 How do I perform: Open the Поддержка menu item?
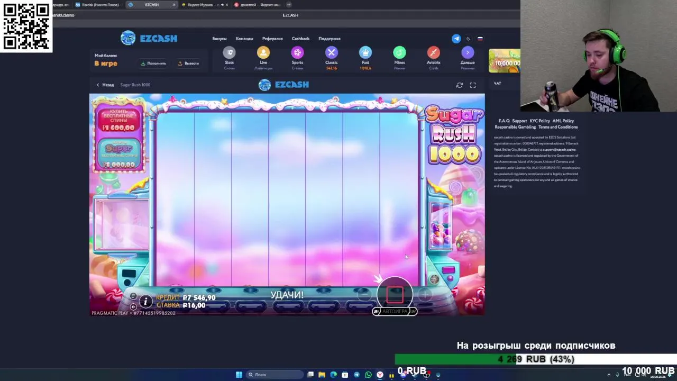[x=330, y=39]
